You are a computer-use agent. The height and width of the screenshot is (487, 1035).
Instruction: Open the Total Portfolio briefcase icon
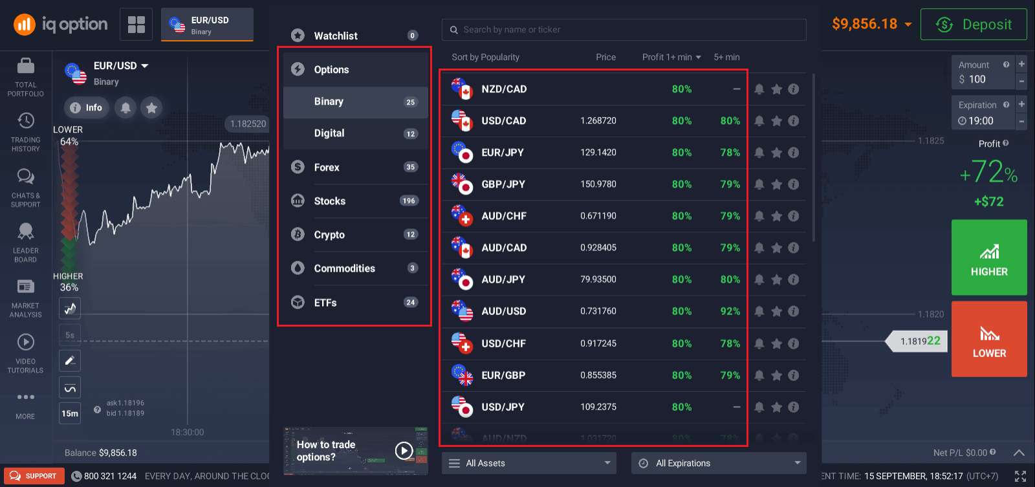(x=26, y=66)
